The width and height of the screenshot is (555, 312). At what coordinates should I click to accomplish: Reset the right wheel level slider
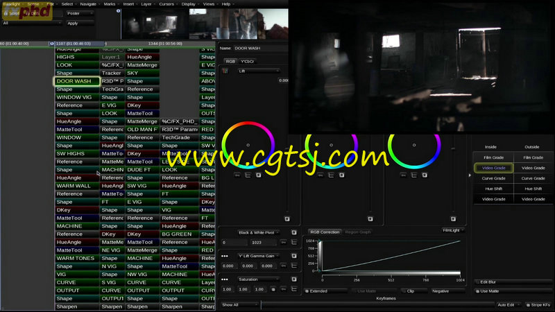[x=453, y=219]
